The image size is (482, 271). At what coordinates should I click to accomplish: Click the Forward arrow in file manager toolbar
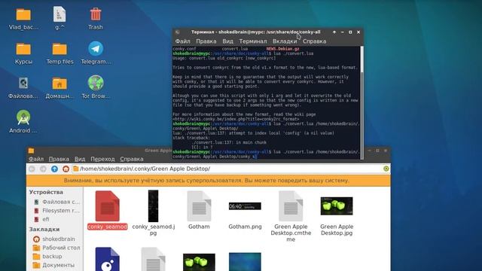point(43,169)
